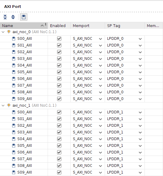
Task: Open SP Tag dropdown for axi_noc_1 S02_AXI
Action: tap(140, 126)
